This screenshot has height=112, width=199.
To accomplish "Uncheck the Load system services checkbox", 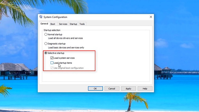I will 52,58.
